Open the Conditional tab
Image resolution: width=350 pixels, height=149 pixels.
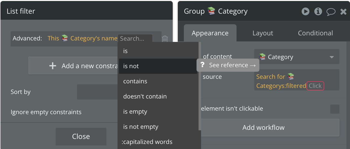pos(315,33)
